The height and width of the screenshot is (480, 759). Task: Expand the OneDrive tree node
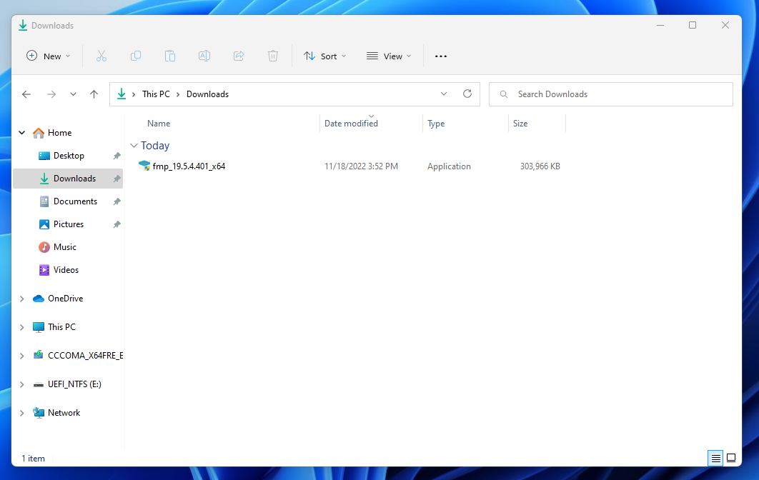21,299
